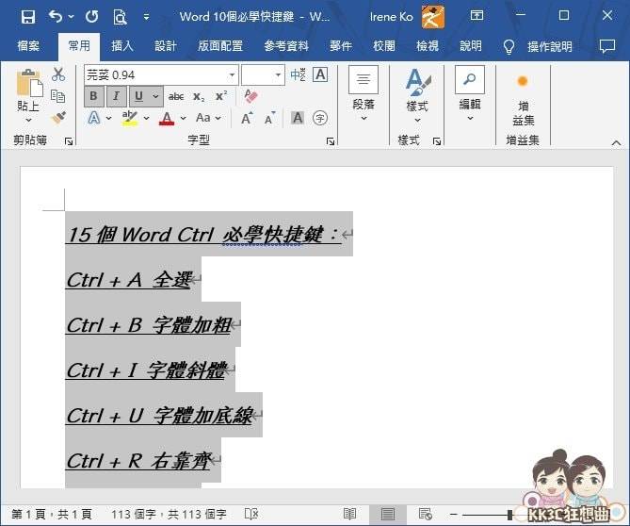Open the Aa change case menu
The height and width of the screenshot is (526, 630).
tap(208, 118)
